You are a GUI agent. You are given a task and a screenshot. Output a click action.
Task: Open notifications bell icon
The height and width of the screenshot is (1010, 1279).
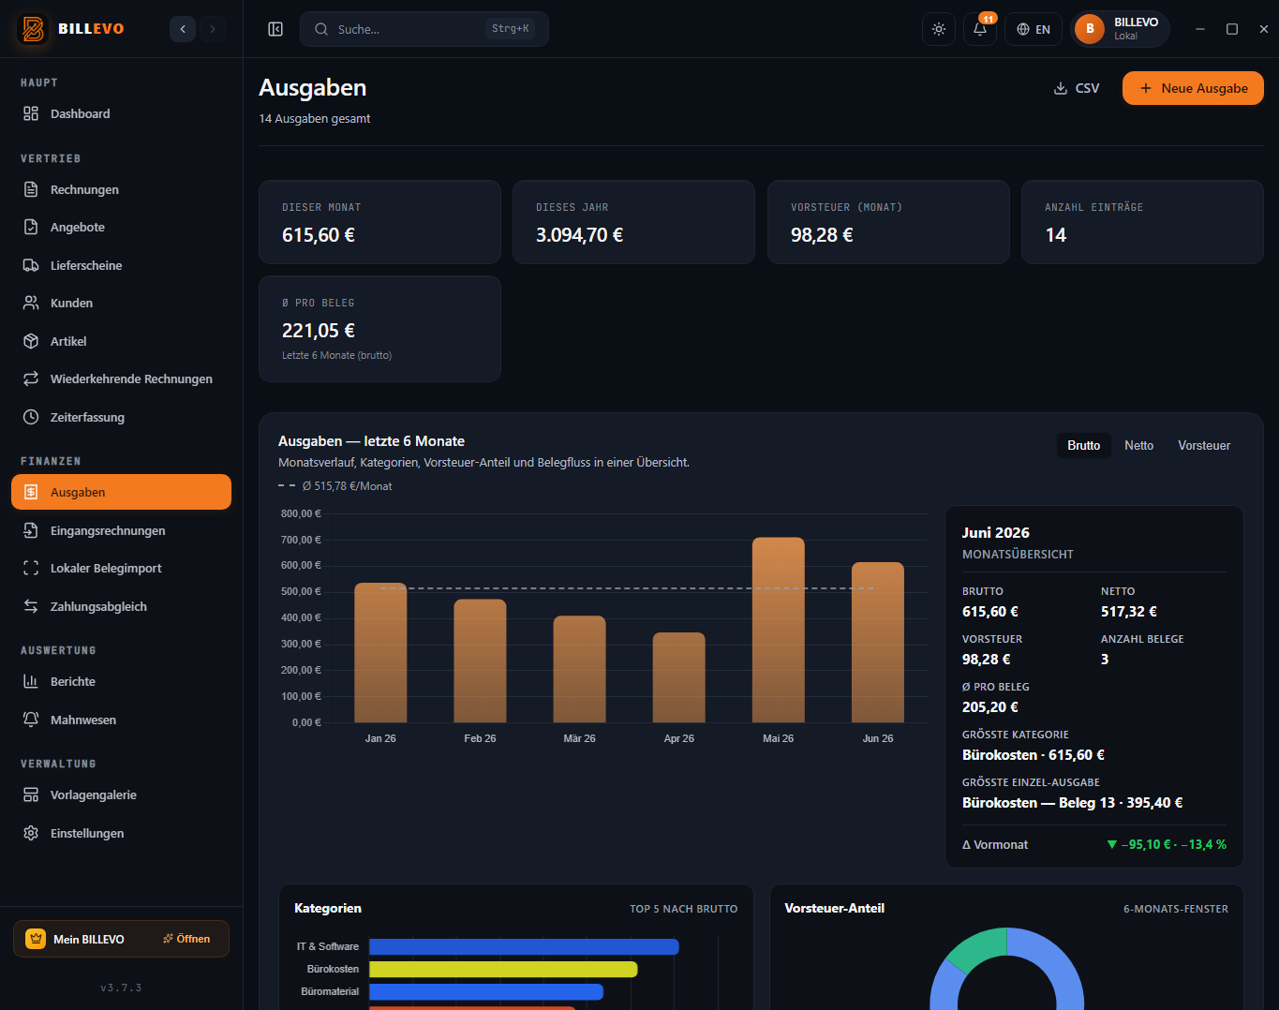[x=980, y=29]
